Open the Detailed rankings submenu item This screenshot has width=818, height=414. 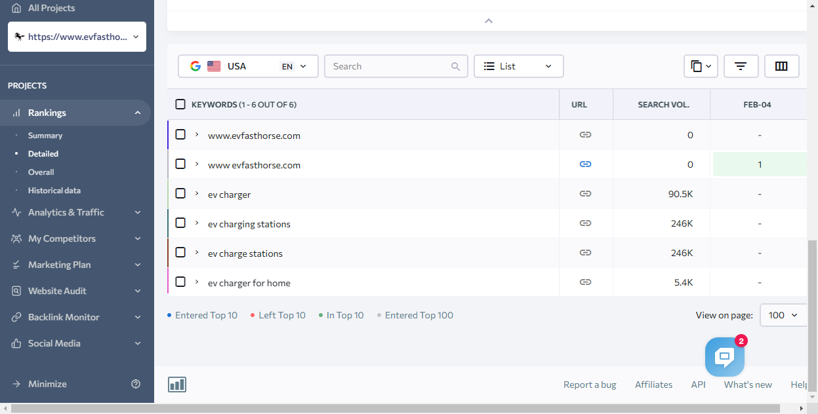[43, 154]
